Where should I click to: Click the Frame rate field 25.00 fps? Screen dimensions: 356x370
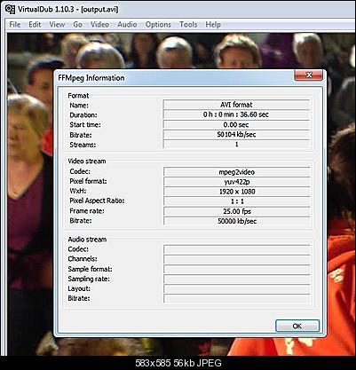coord(237,211)
